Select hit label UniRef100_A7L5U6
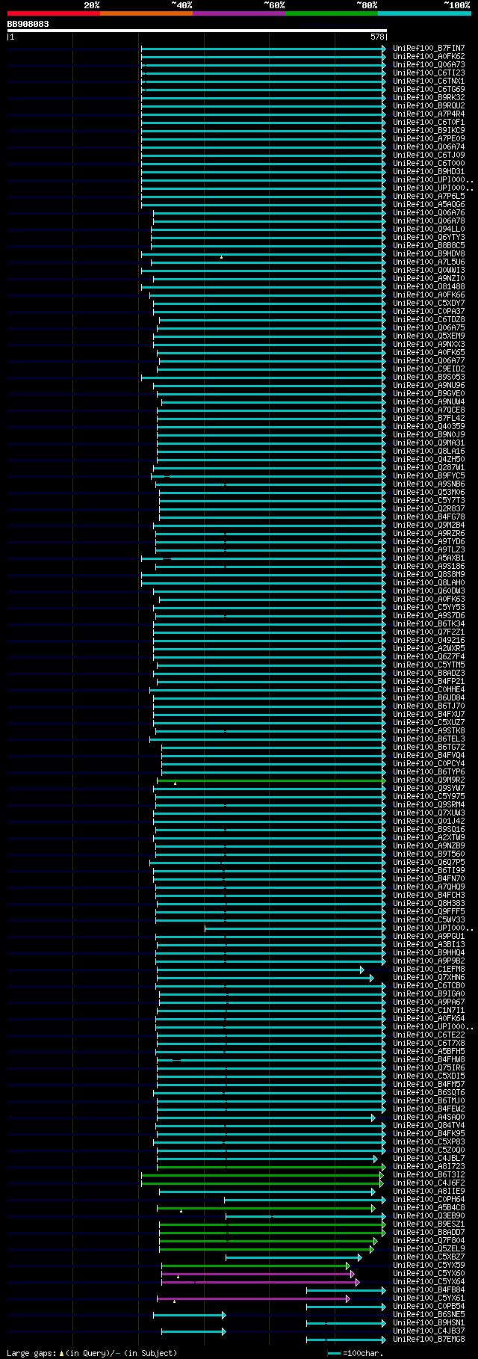The image size is (478, 1359). tap(429, 262)
